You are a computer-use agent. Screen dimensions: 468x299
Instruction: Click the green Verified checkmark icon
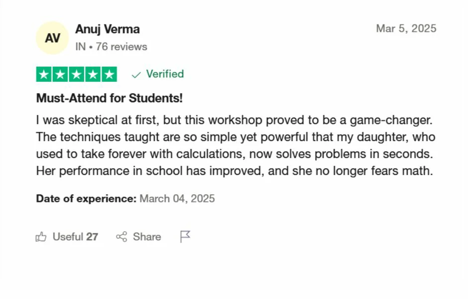(136, 75)
